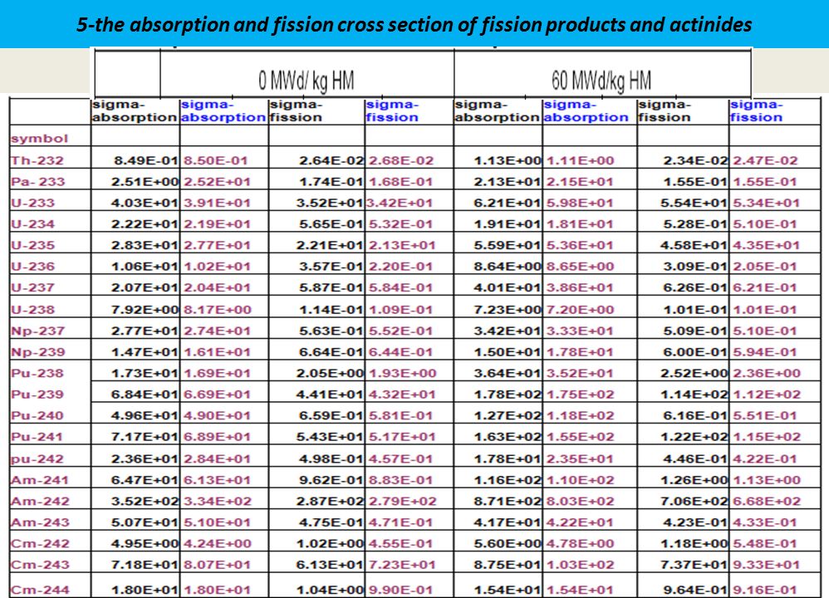Select the '60 MWd/kg HM' header

click(x=601, y=81)
